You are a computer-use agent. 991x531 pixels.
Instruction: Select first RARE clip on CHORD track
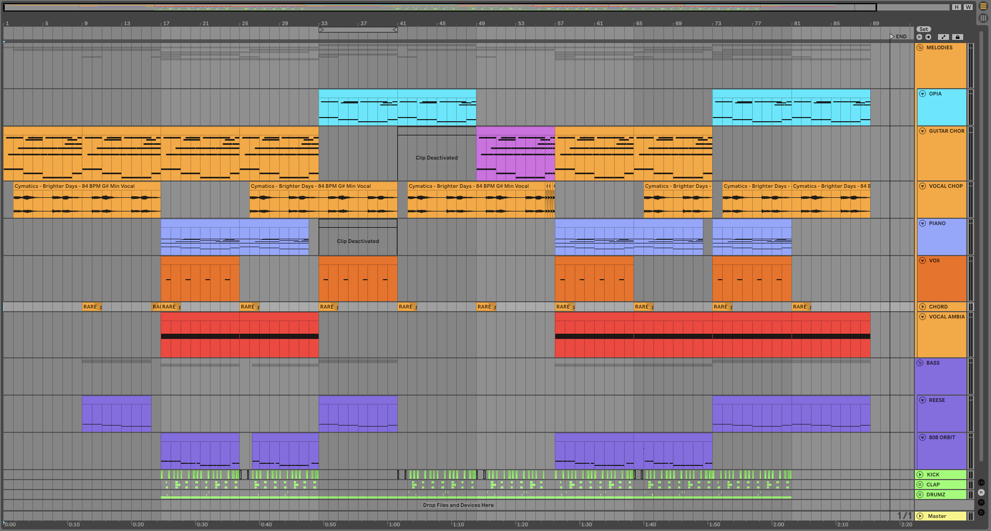pyautogui.click(x=92, y=307)
